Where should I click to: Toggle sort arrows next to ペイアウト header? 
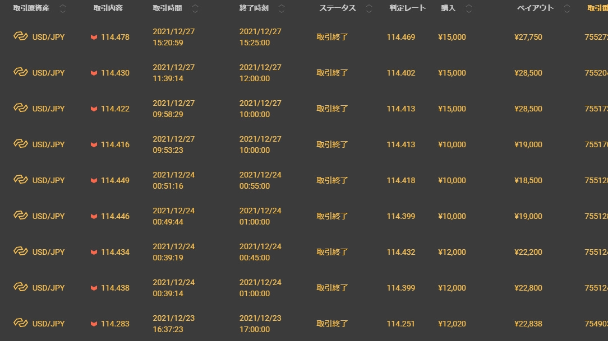[567, 8]
